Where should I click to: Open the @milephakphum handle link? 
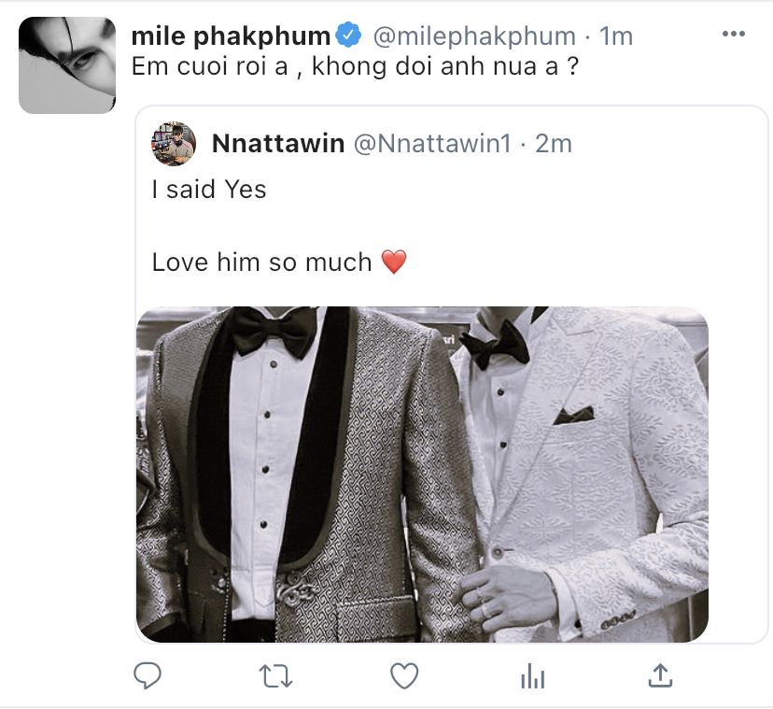pos(474,36)
